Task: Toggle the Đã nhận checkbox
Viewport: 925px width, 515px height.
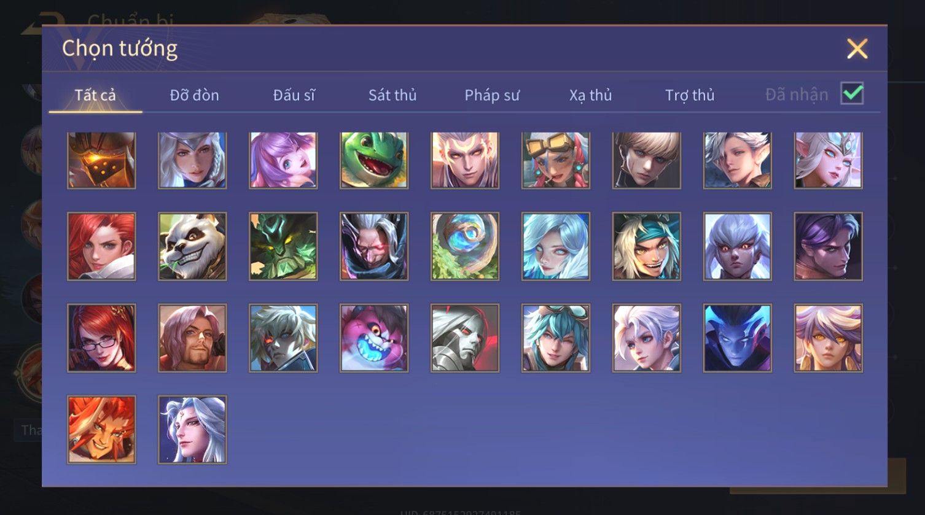Action: 853,94
